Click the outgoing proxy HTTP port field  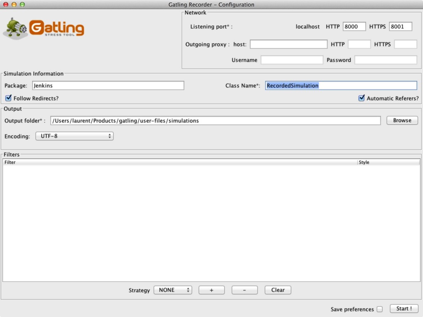tap(359, 44)
